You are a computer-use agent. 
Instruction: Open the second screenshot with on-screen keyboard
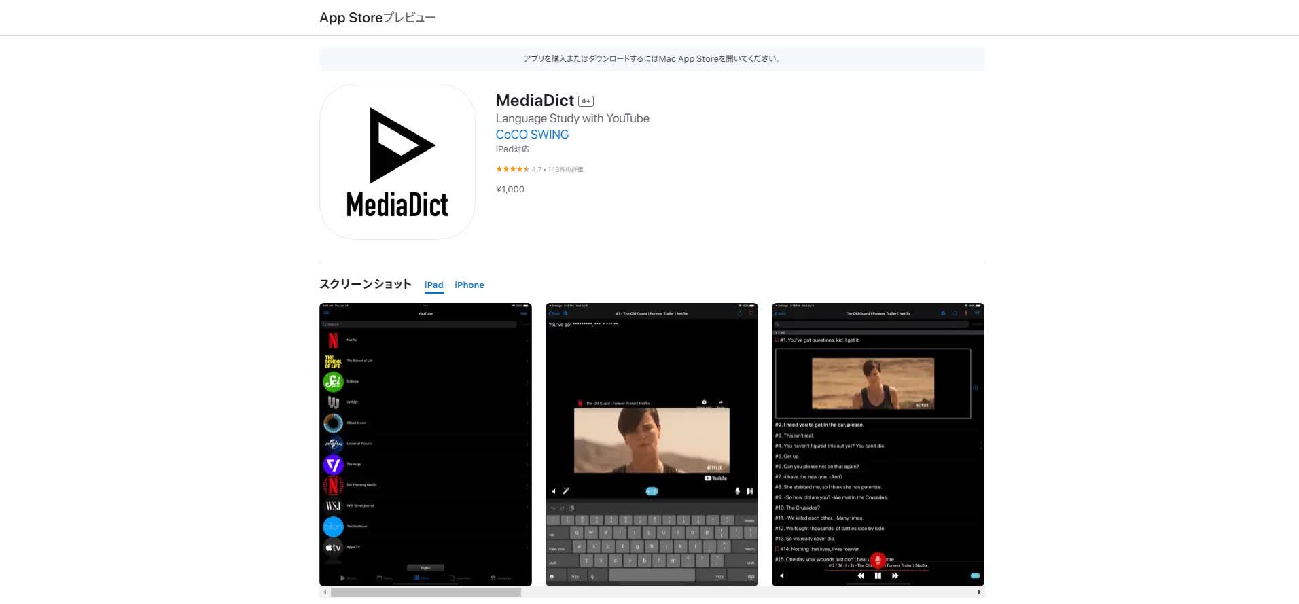[x=652, y=444]
